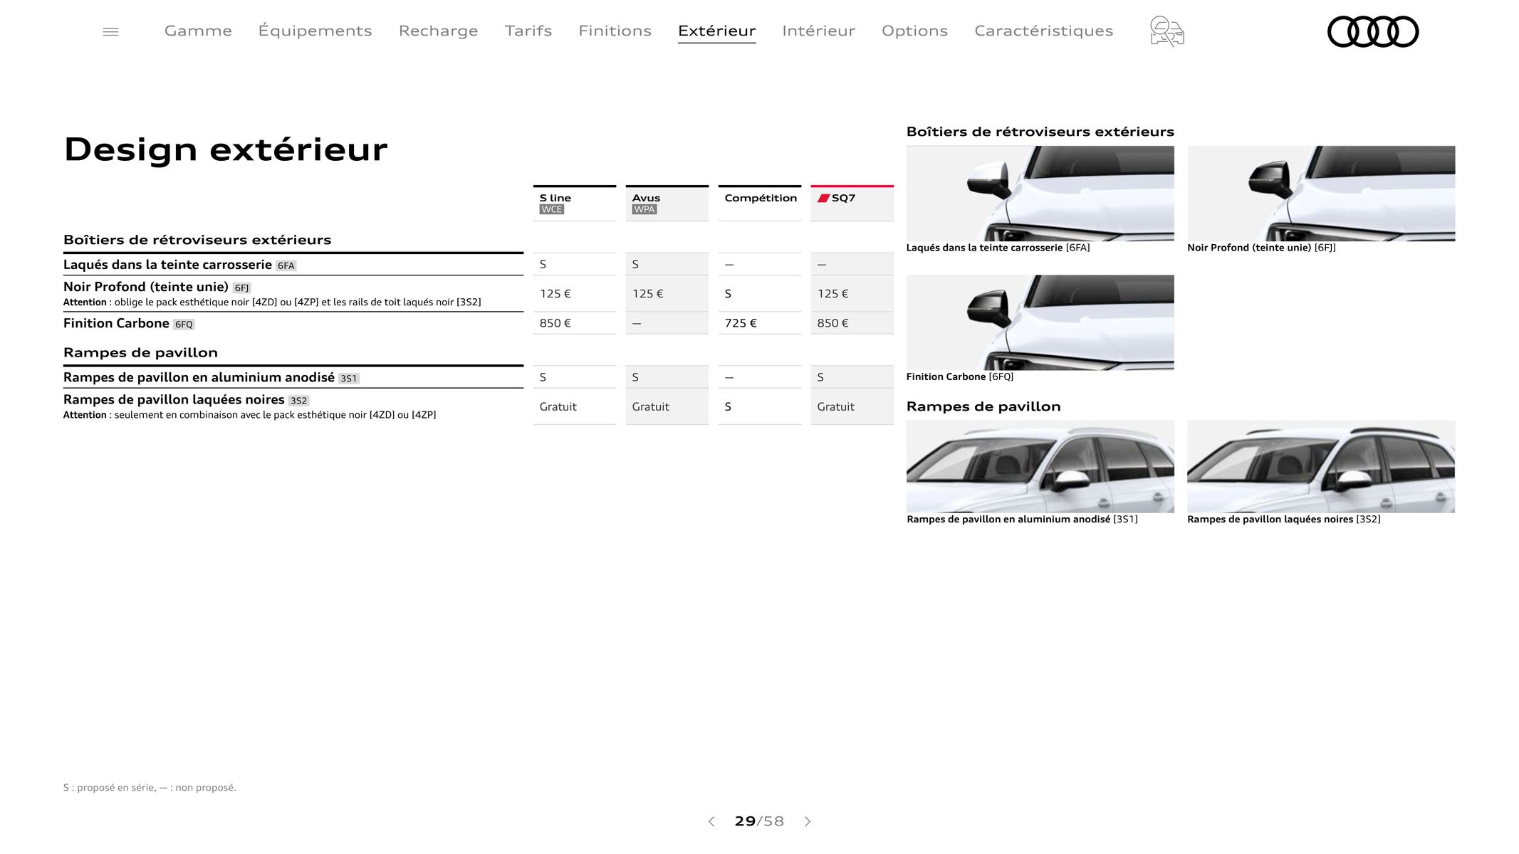
Task: Click the 3S1 option code in table
Action: coord(348,379)
